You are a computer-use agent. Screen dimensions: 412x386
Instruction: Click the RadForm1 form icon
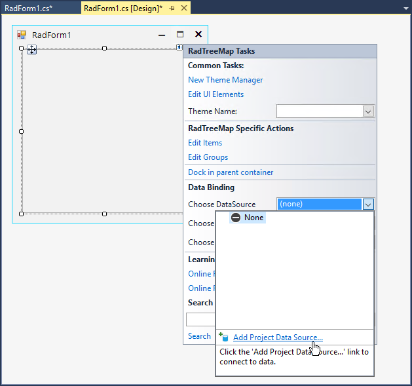pos(22,35)
